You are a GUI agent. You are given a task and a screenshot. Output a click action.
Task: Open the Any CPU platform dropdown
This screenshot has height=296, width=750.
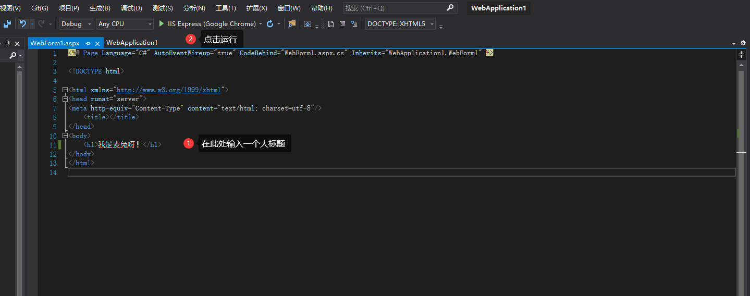pos(125,24)
